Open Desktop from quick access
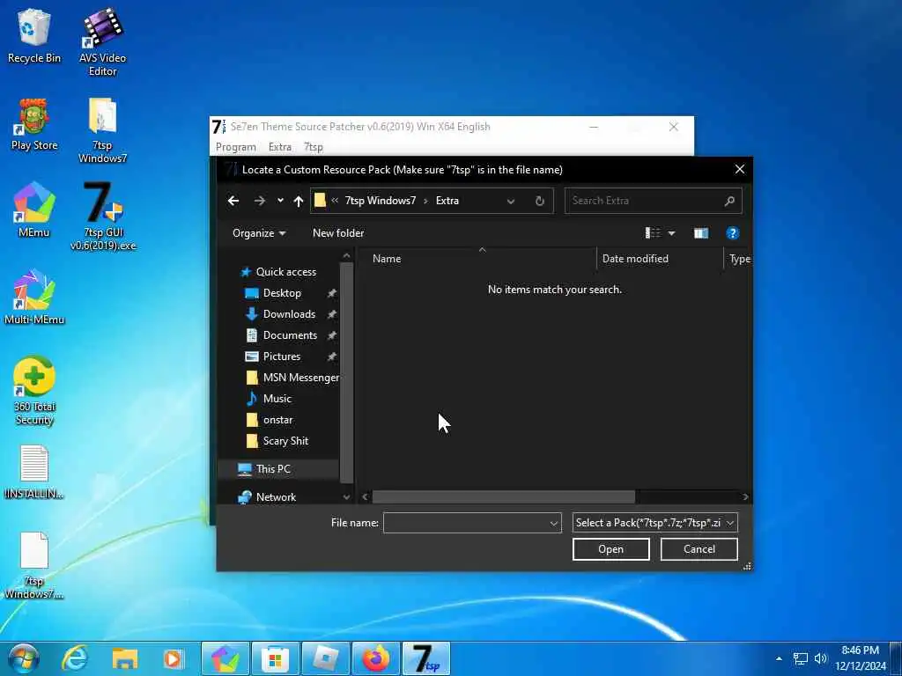902x676 pixels. (x=282, y=293)
